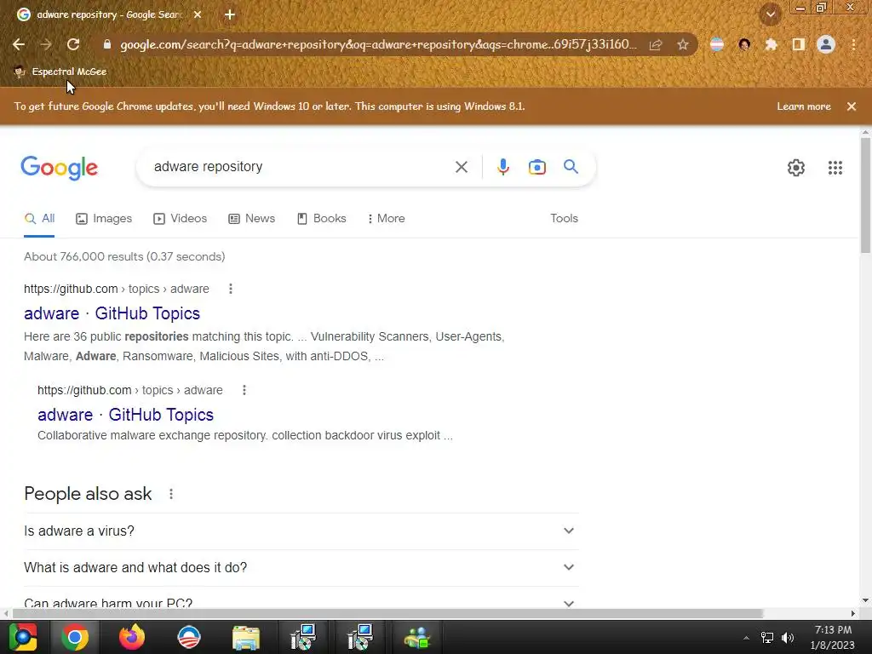Click the 'About 766,000 results' text
The image size is (872, 654).
click(124, 257)
